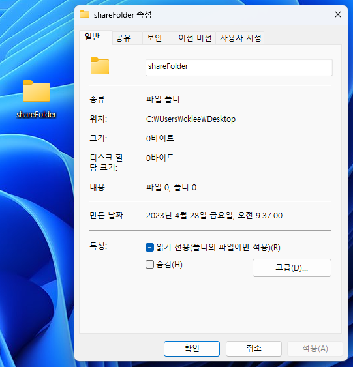
Task: Click the 적용(A) apply button
Action: pos(315,349)
